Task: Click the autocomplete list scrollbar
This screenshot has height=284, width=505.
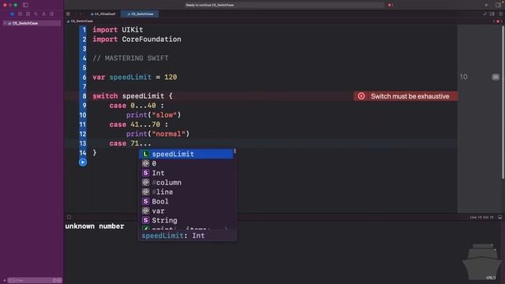Action: (x=235, y=151)
